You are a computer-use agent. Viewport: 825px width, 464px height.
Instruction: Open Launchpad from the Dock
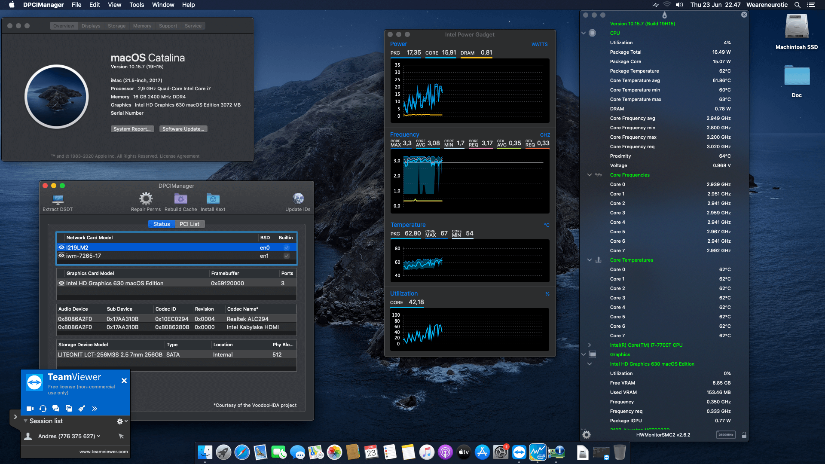(223, 452)
